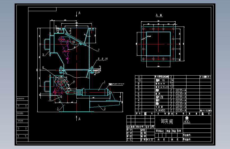Select part callout 4 near the linkage
Viewport: 230px width, 149px height.
tap(74, 81)
